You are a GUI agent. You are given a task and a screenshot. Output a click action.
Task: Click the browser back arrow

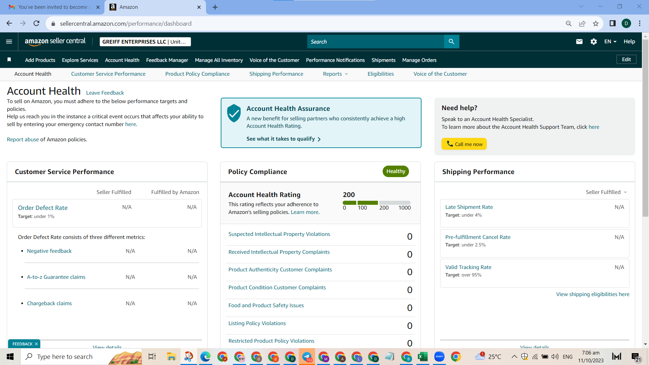pyautogui.click(x=9, y=23)
